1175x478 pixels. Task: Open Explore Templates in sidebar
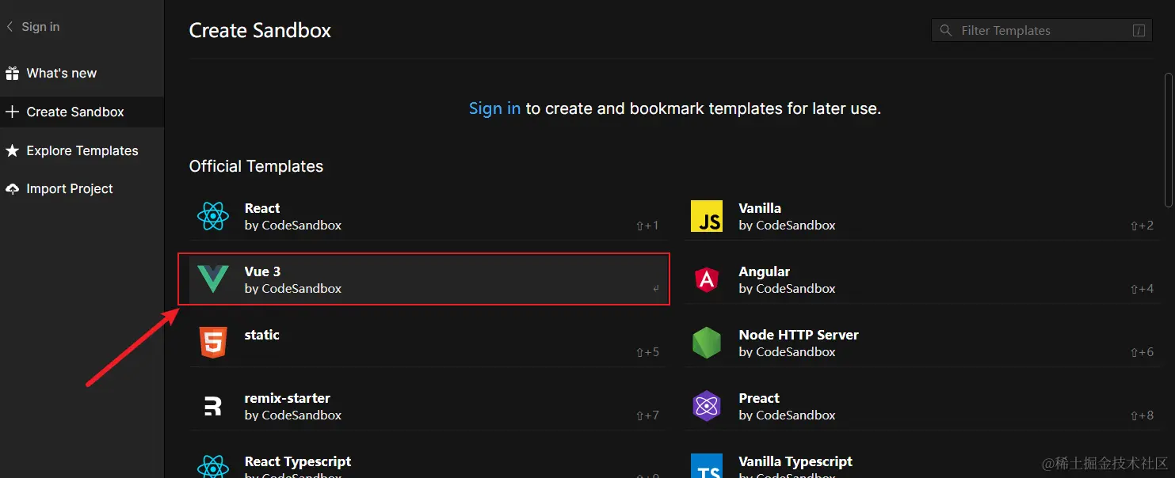pos(82,150)
